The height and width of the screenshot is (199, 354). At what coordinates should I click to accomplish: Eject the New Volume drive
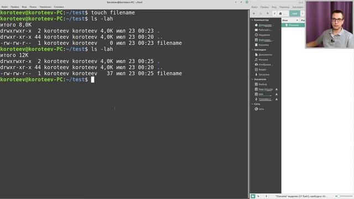pyautogui.click(x=277, y=90)
